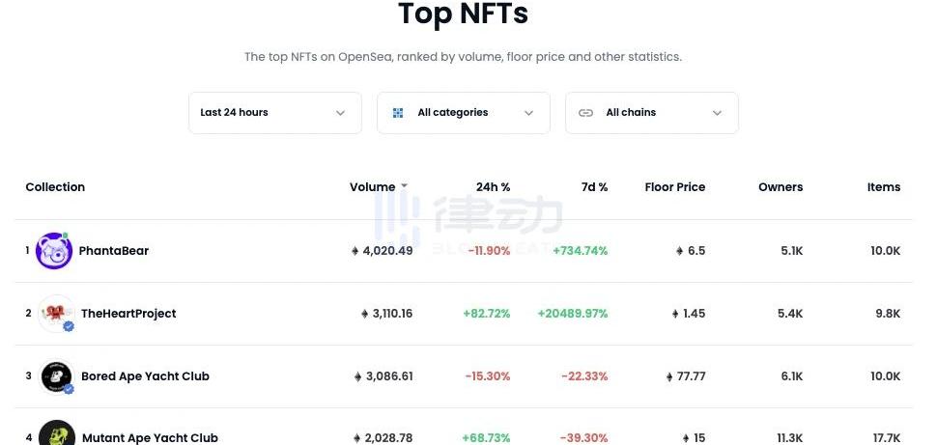The height and width of the screenshot is (445, 937).
Task: Open the Bored Ape Yacht Club link
Action: 145,376
